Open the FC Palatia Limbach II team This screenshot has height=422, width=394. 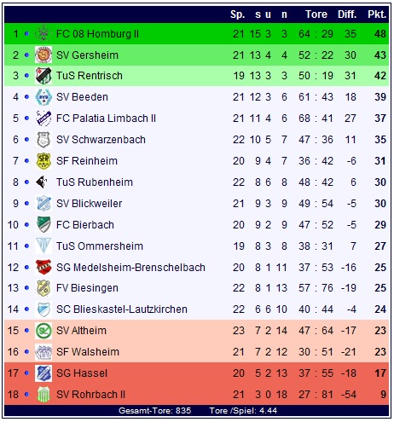pyautogui.click(x=106, y=119)
